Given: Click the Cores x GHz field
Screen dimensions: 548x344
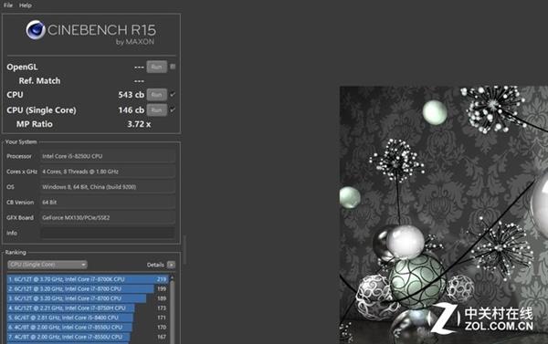Looking at the screenshot, I should [x=108, y=172].
